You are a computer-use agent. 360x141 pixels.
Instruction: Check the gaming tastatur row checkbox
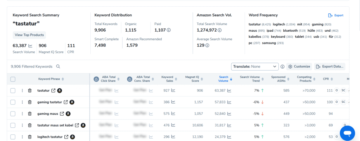pos(13,102)
